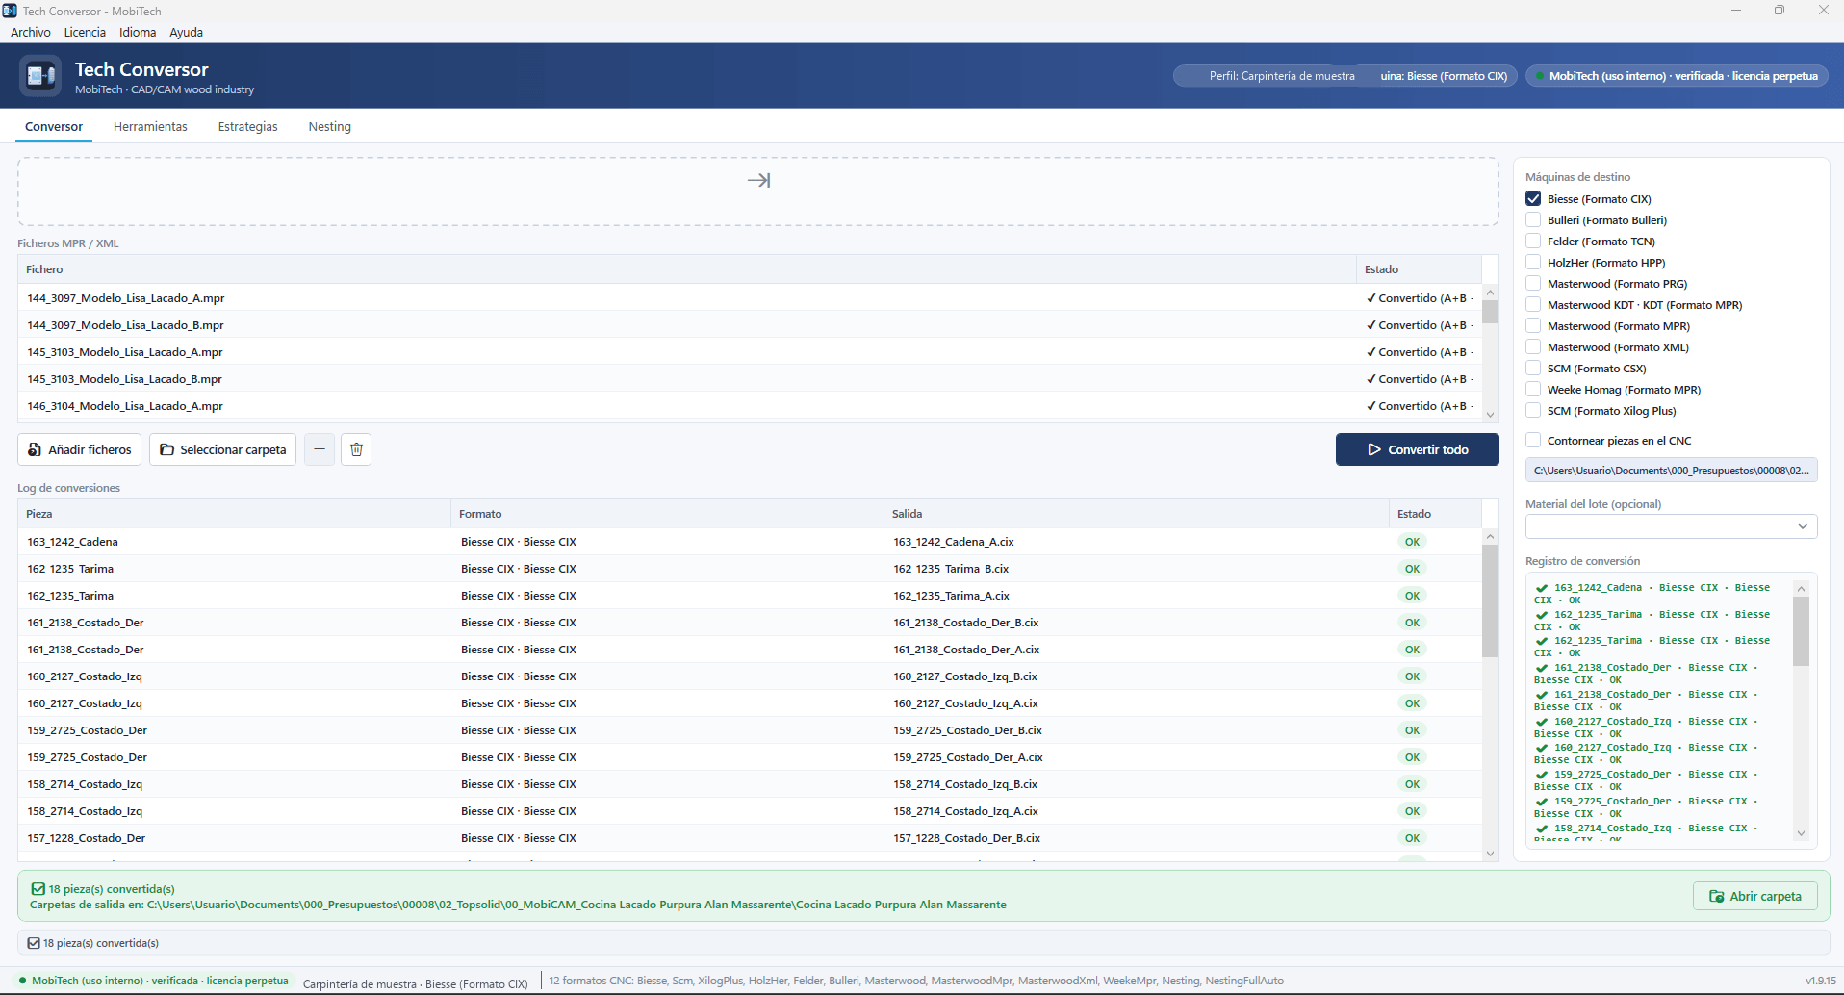Open the Material del lote dropdown
The height and width of the screenshot is (995, 1844).
(1671, 526)
